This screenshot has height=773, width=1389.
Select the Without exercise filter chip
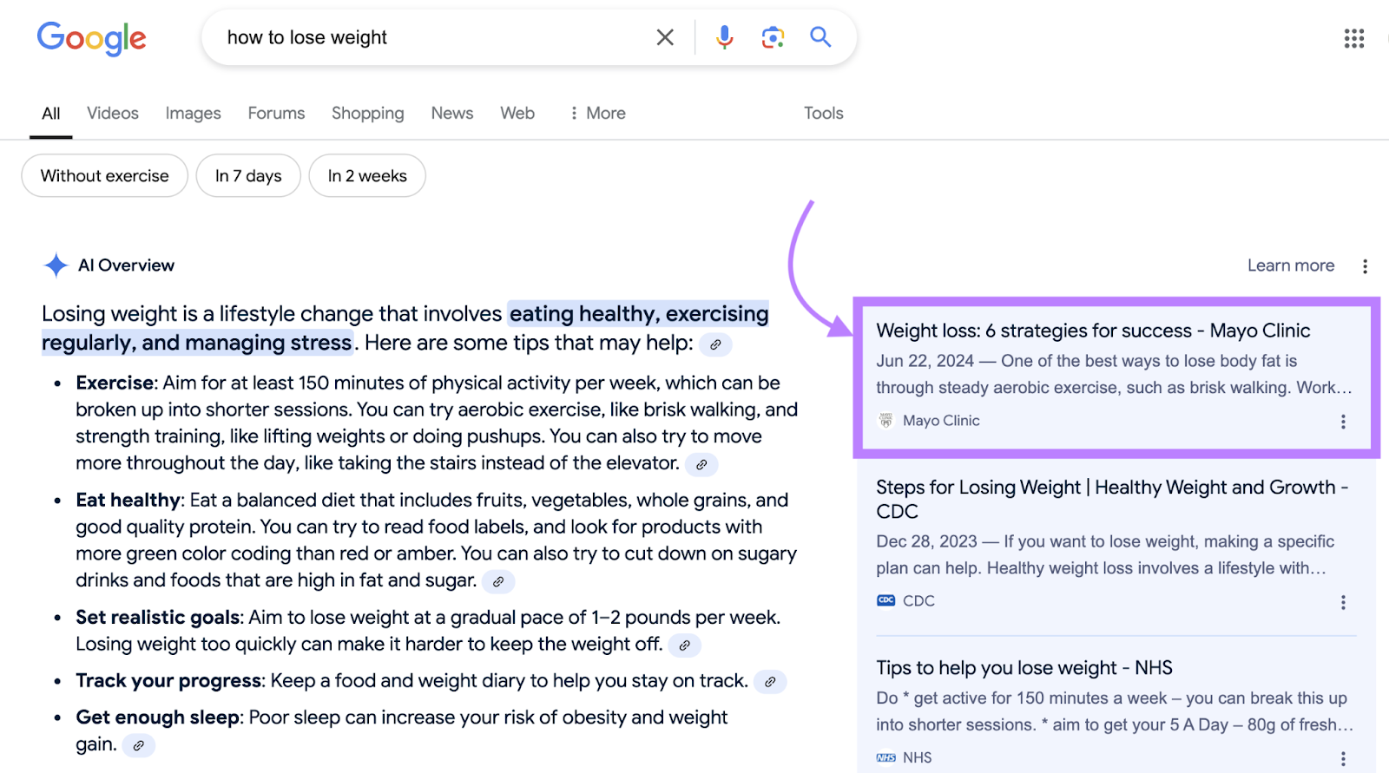105,176
